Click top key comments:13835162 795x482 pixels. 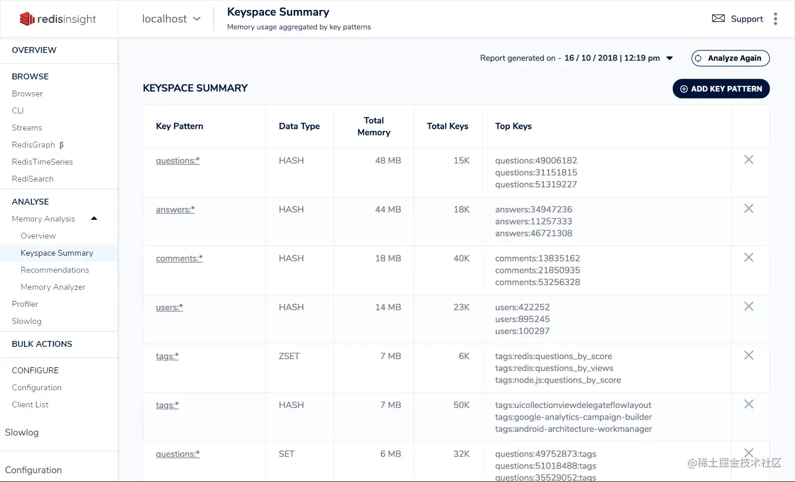(537, 258)
